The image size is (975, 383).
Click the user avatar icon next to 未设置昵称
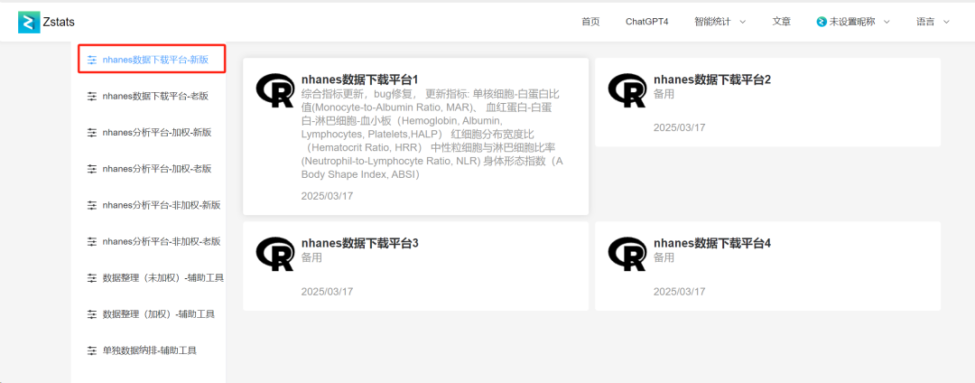[x=822, y=22]
